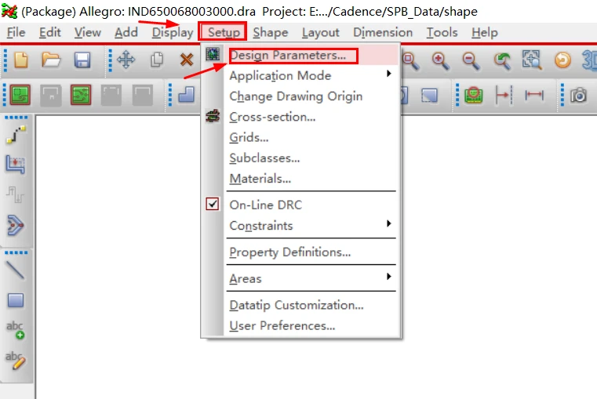This screenshot has height=399, width=597.
Task: Click the Zoom Previous icon
Action: pos(502,61)
